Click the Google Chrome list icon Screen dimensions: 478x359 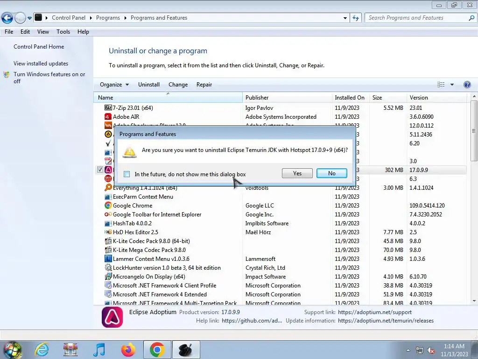108,206
